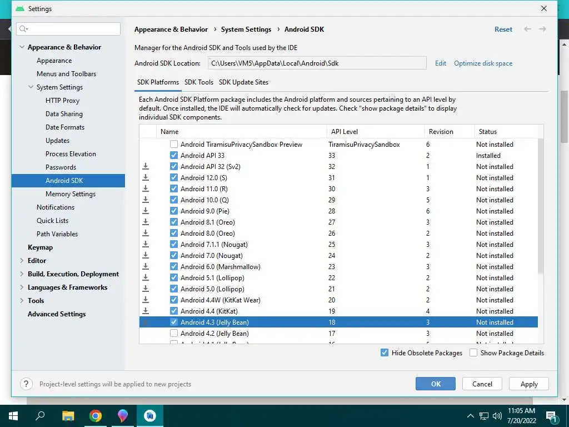Click download icon beside Android 11.0 (R)
The image size is (569, 427).
pos(146,189)
